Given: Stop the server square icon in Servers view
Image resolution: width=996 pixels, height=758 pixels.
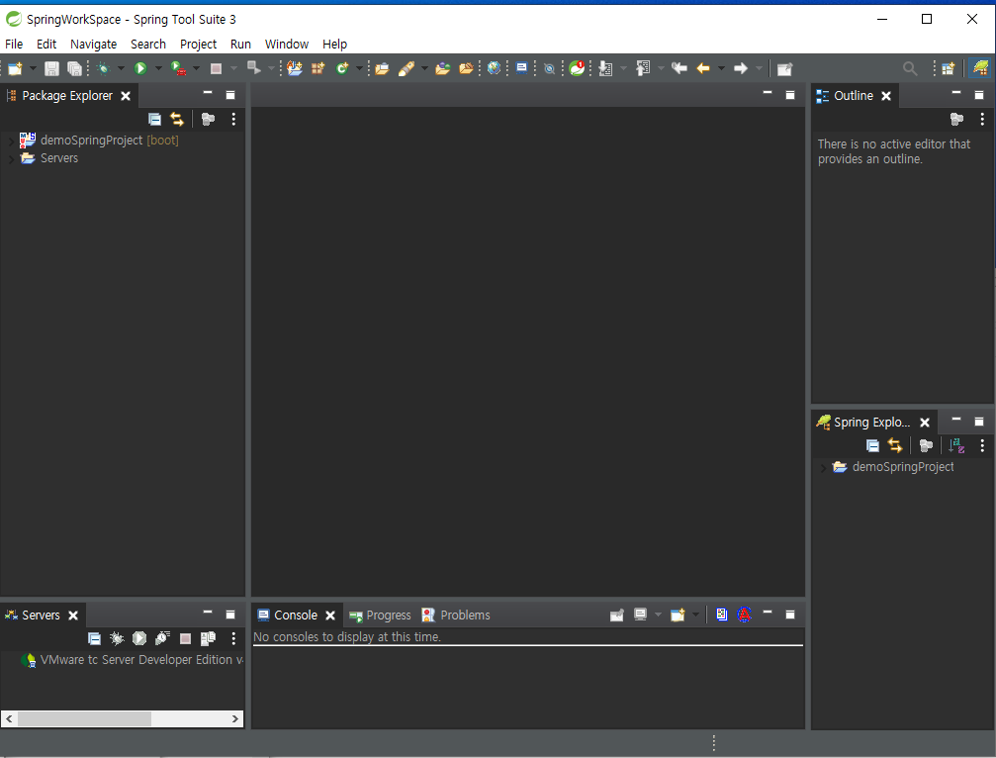Looking at the screenshot, I should pyautogui.click(x=186, y=638).
